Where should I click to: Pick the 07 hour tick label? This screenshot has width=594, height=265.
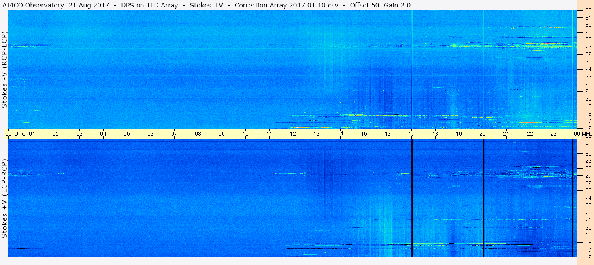[x=174, y=134]
